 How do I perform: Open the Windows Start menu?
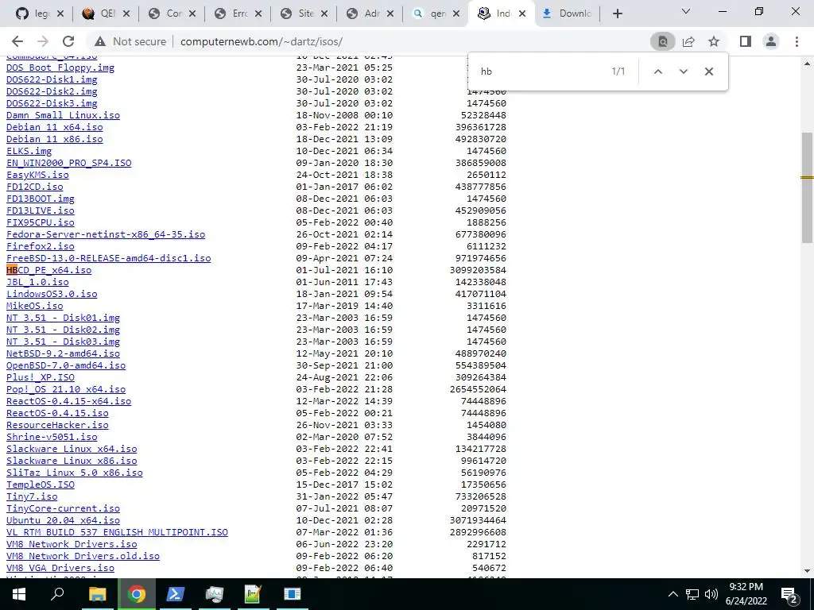tap(19, 594)
